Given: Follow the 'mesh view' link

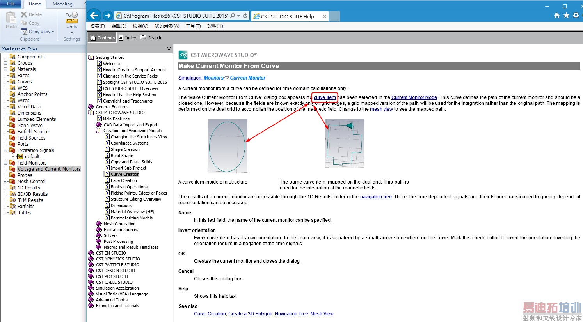Looking at the screenshot, I should (x=381, y=109).
